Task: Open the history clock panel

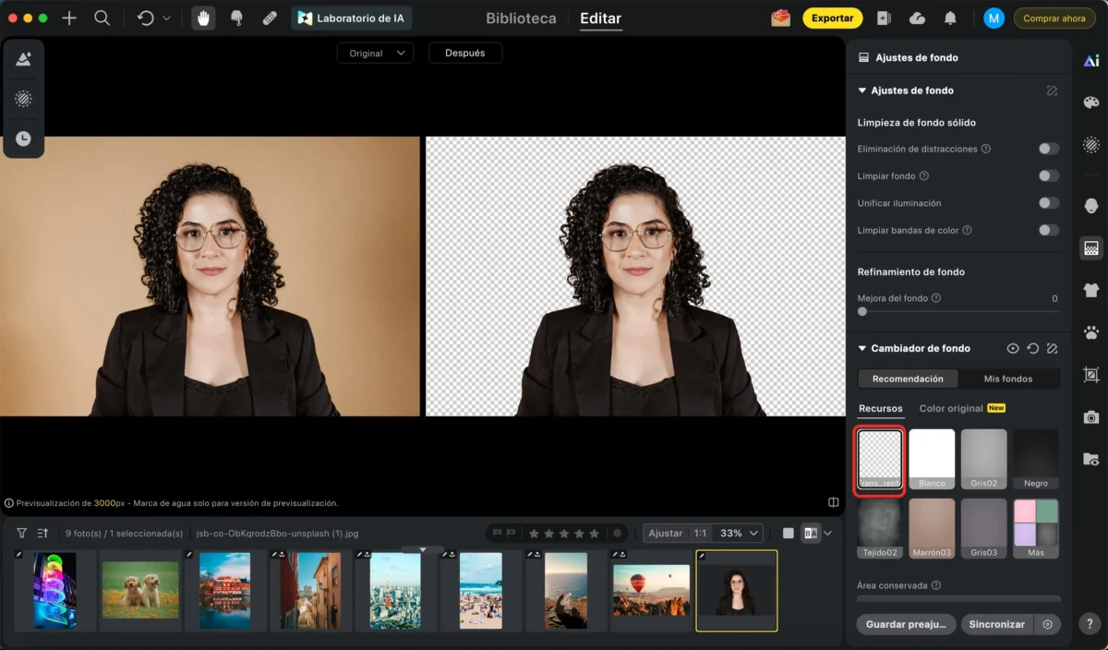Action: click(23, 138)
